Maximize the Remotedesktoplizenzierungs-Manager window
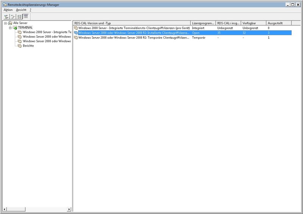Screen dimensions: 303x214 [x=293, y=5]
